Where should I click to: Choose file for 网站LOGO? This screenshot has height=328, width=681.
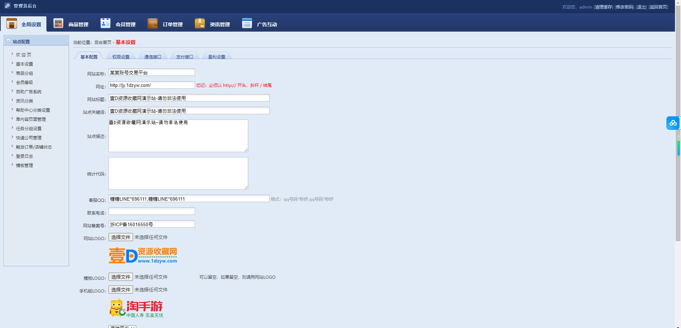121,237
